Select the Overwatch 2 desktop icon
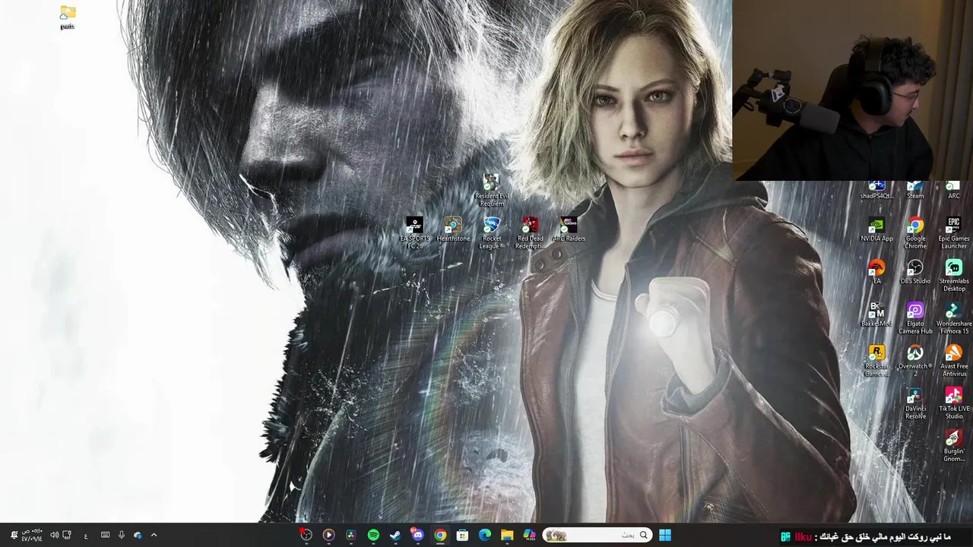Screen dimensions: 973x547 pos(915,361)
